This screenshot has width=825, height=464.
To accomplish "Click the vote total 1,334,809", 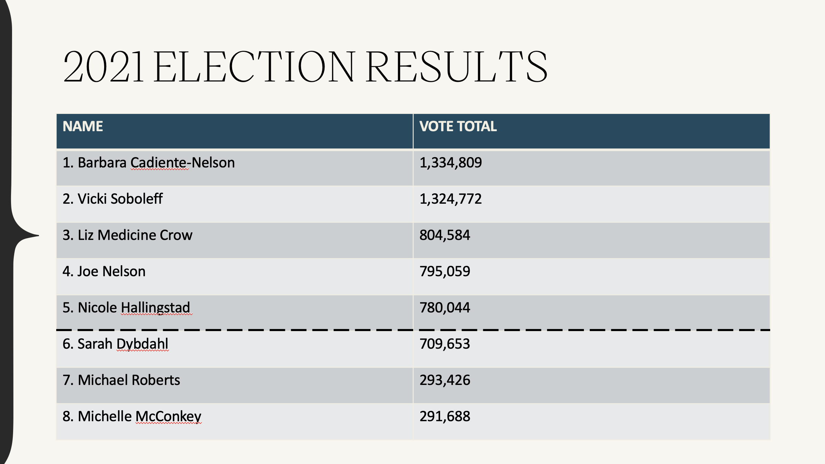I will pos(450,163).
